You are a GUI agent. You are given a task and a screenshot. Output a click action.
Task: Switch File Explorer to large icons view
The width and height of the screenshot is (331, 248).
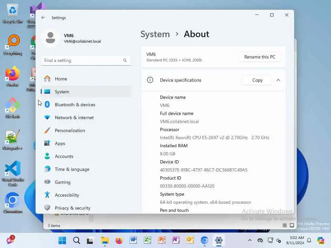click(x=292, y=225)
